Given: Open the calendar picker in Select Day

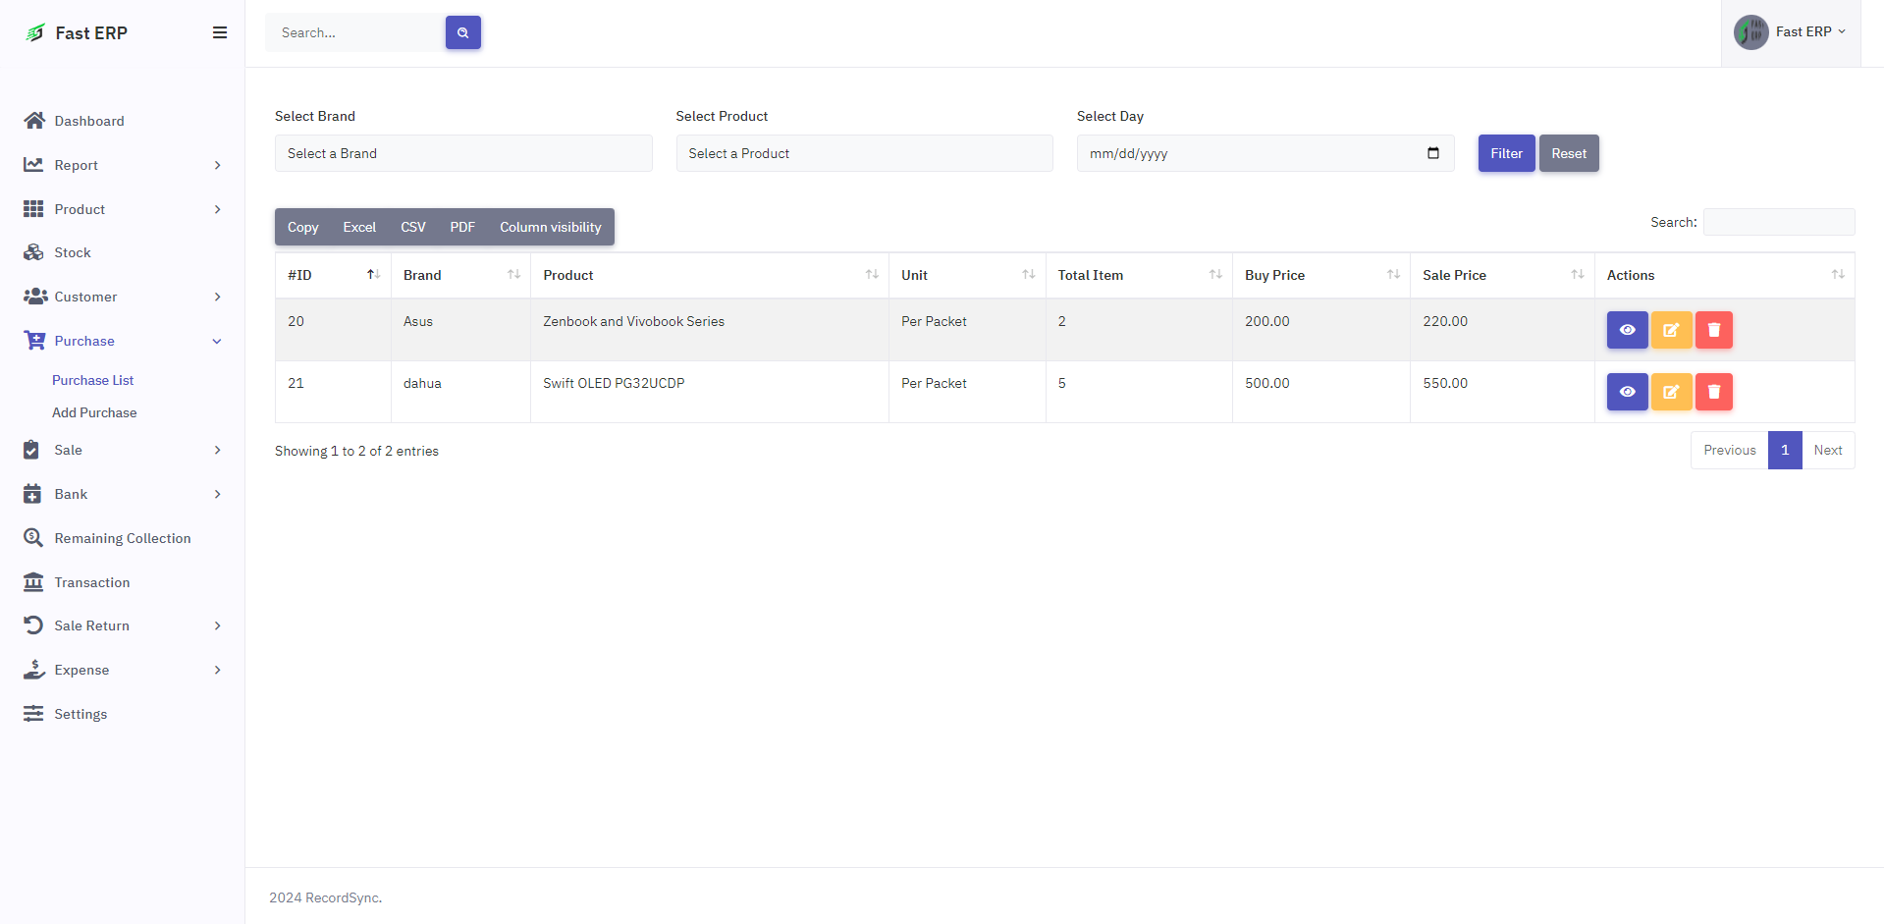Looking at the screenshot, I should [x=1432, y=153].
